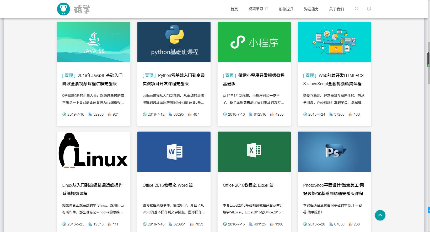
Task: Click the monkey logo icon in header
Action: click(63, 9)
